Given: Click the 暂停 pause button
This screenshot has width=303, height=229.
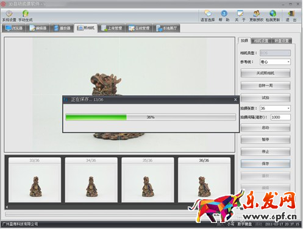Looking at the screenshot, I should 265,139.
